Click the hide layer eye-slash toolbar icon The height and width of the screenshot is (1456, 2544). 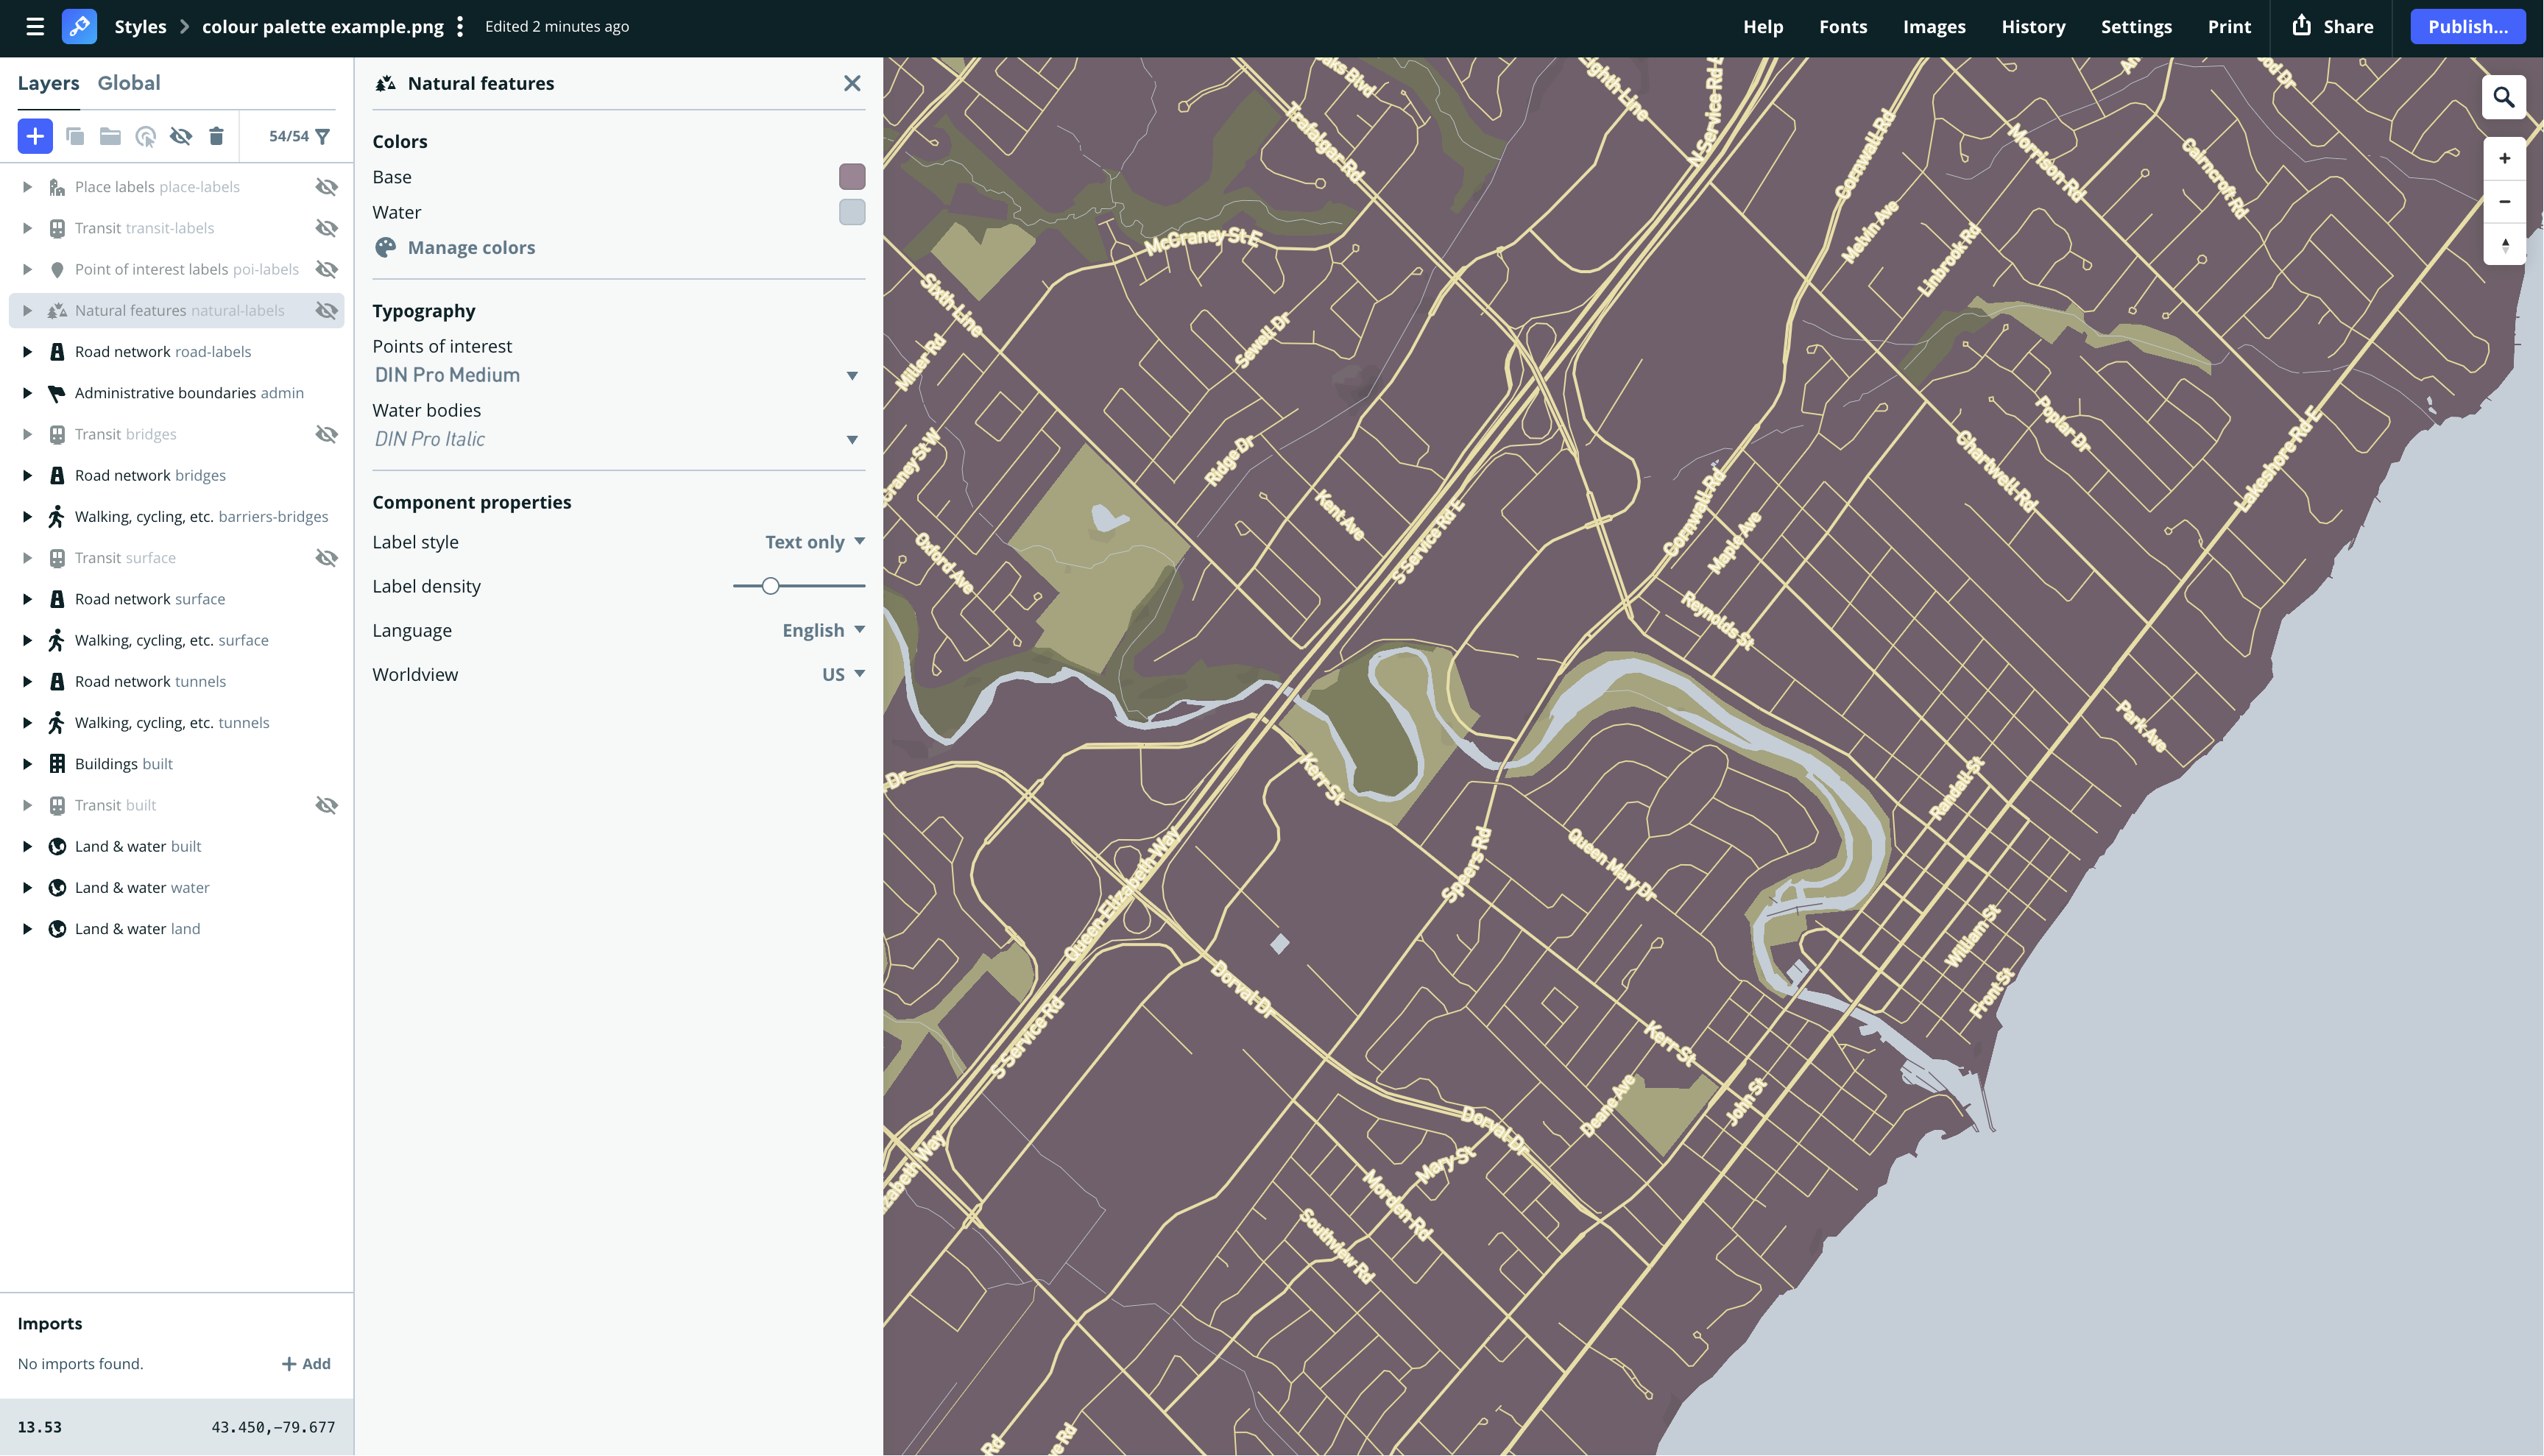(181, 136)
